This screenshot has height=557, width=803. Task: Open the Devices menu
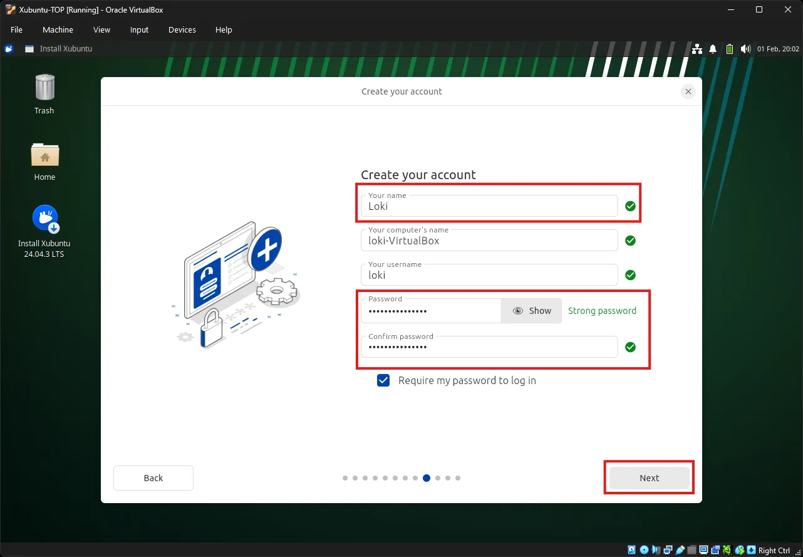pyautogui.click(x=182, y=29)
